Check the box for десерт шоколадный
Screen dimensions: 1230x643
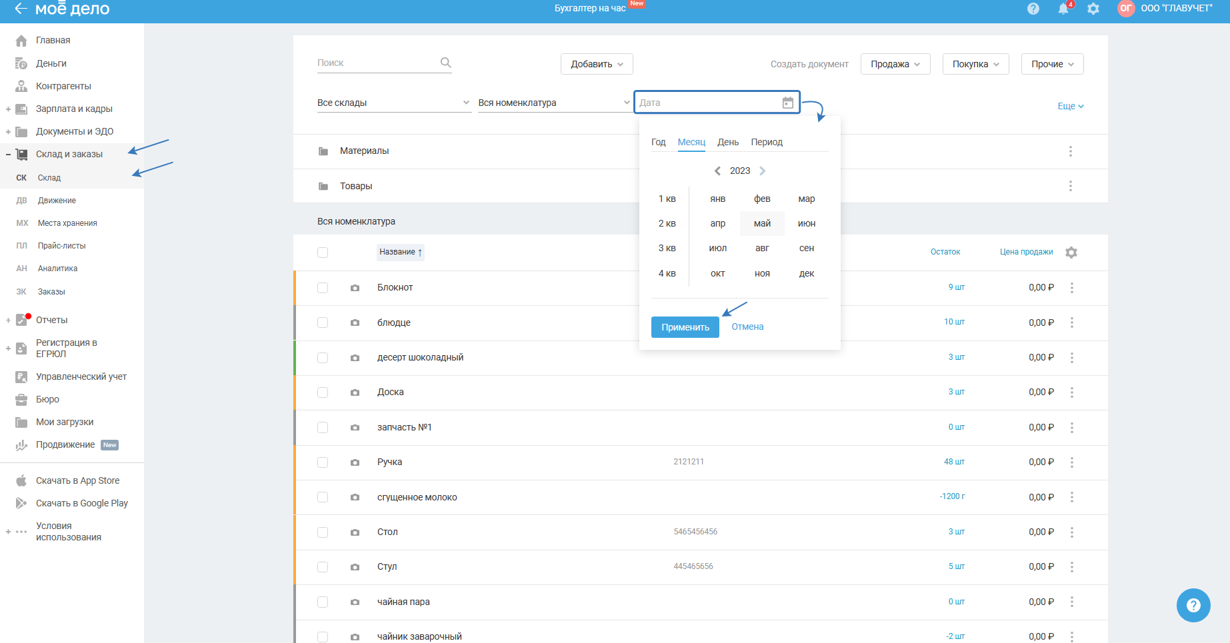[323, 358]
